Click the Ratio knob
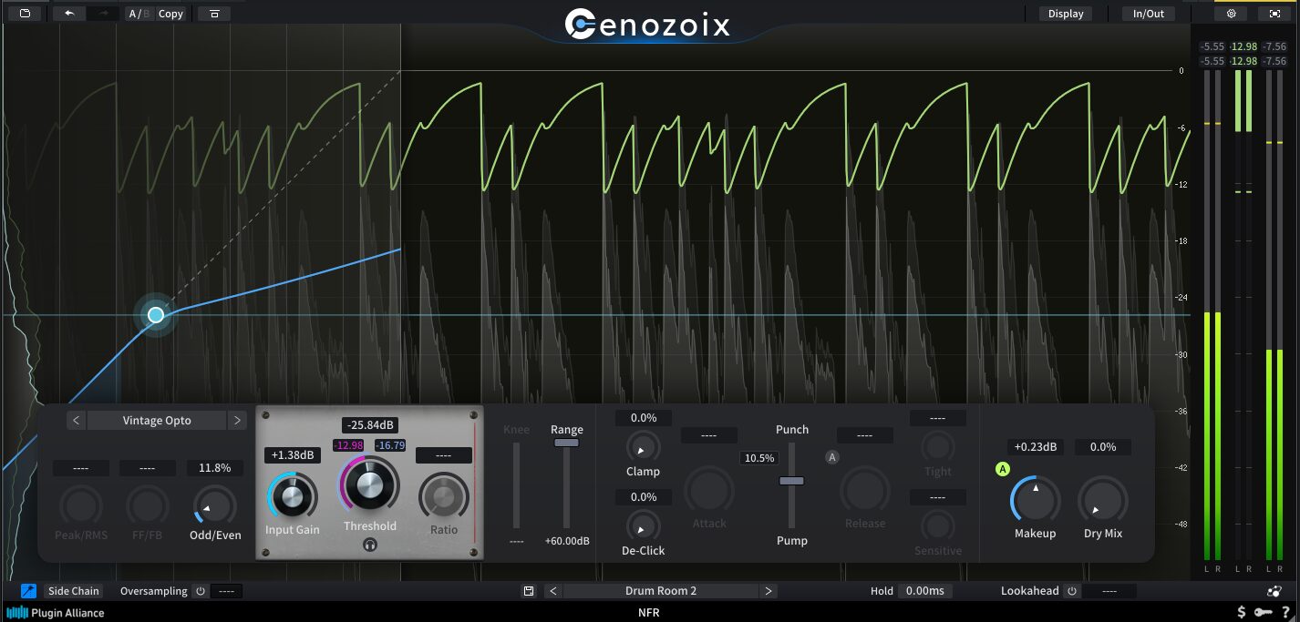 (443, 496)
